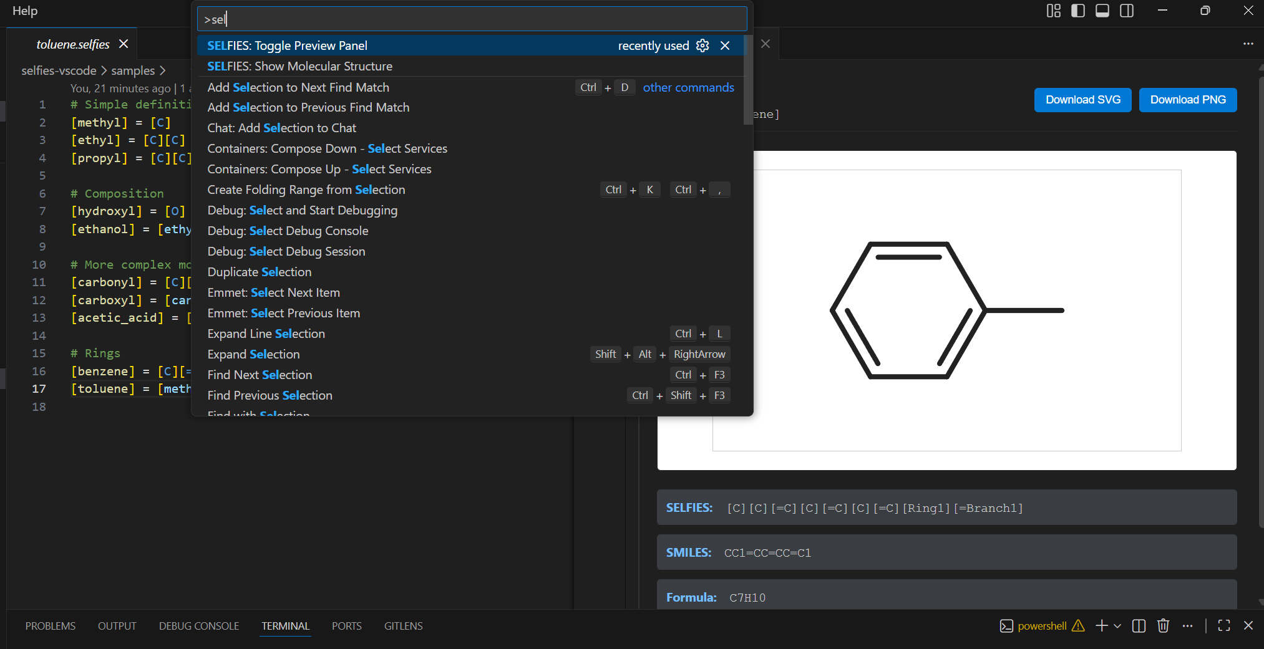Screen dimensions: 1264x649
Task: Open the Help menu
Action: (25, 11)
